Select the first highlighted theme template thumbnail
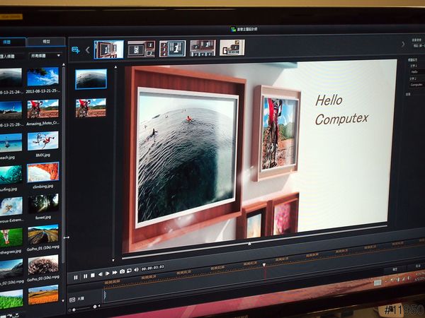This screenshot has height=318, width=425. click(x=109, y=49)
